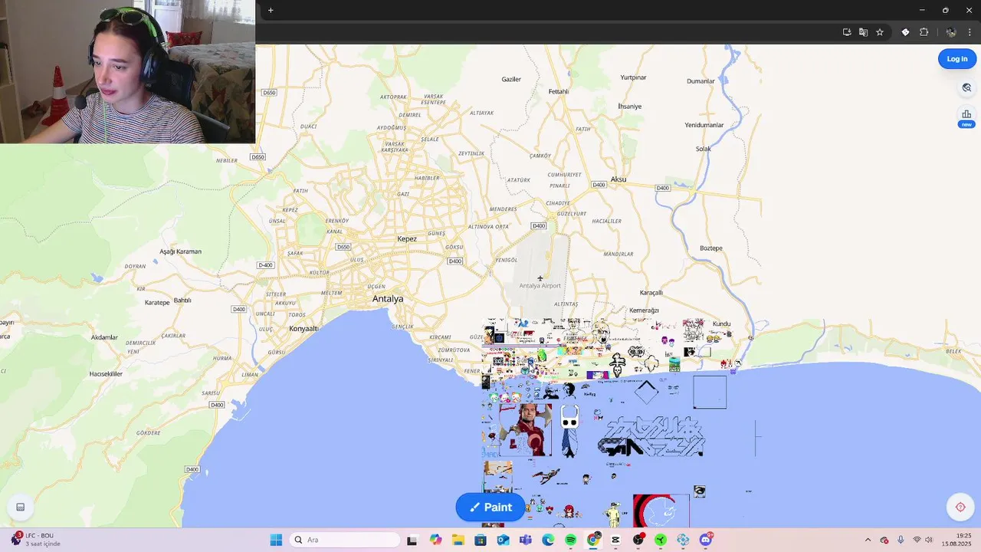Screen dimensions: 981x552
Task: Open Discord from the taskbar
Action: (x=705, y=540)
